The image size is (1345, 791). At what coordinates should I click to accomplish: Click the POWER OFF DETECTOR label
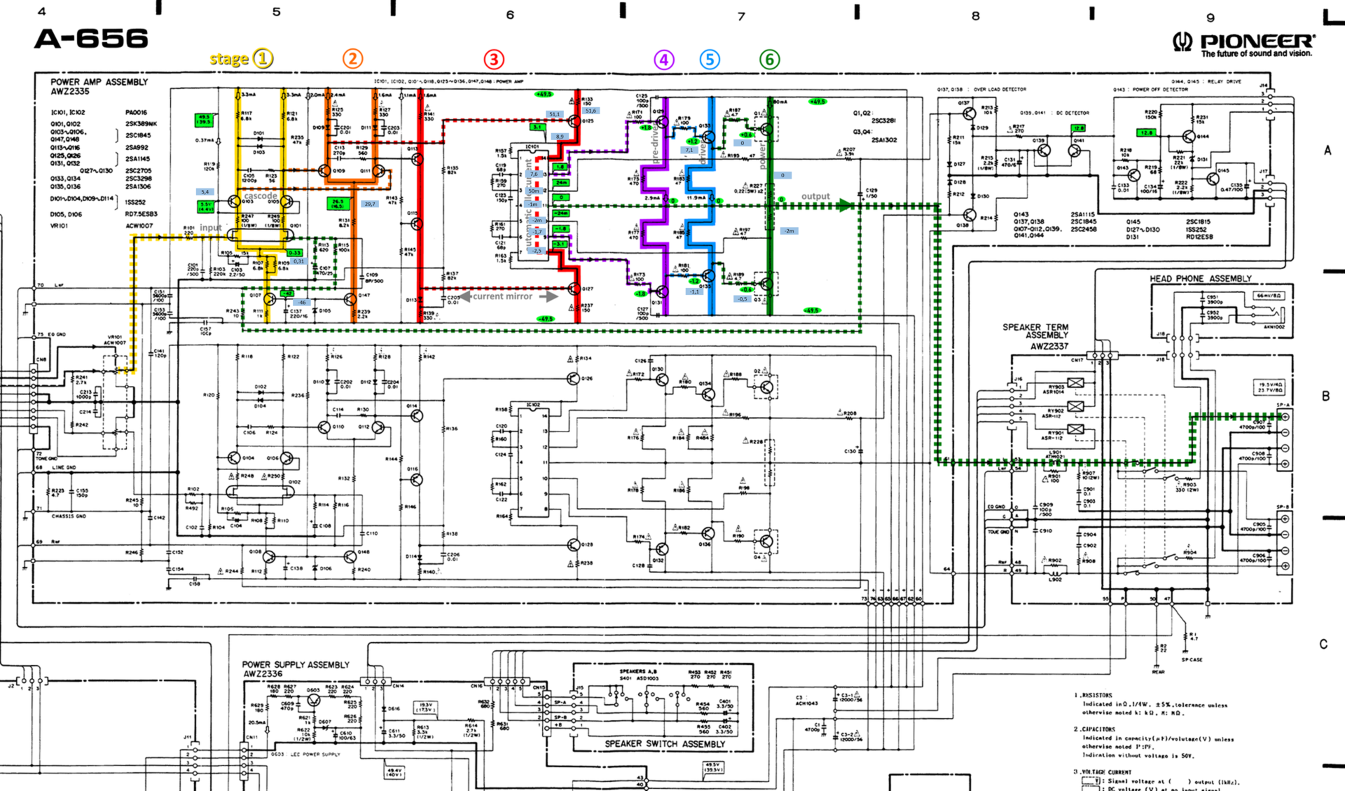click(1160, 90)
